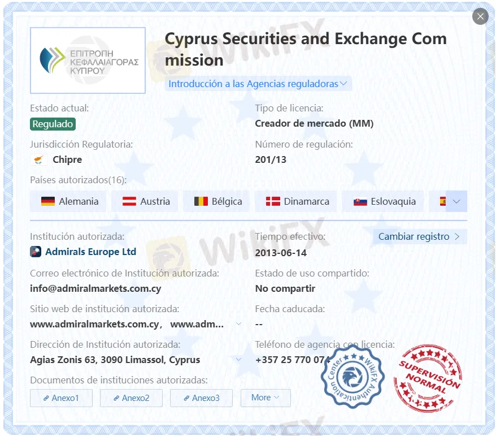
Task: Click the CySEC regulator logo image
Action: point(88,60)
